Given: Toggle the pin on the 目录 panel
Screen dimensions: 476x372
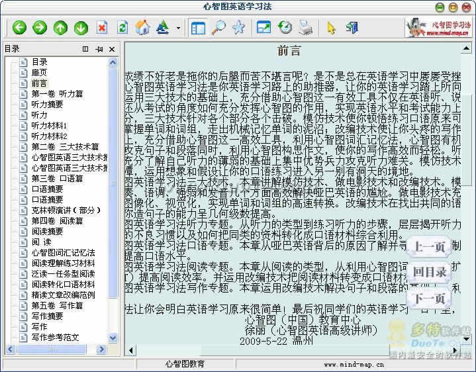Looking at the screenshot, I should (x=99, y=49).
